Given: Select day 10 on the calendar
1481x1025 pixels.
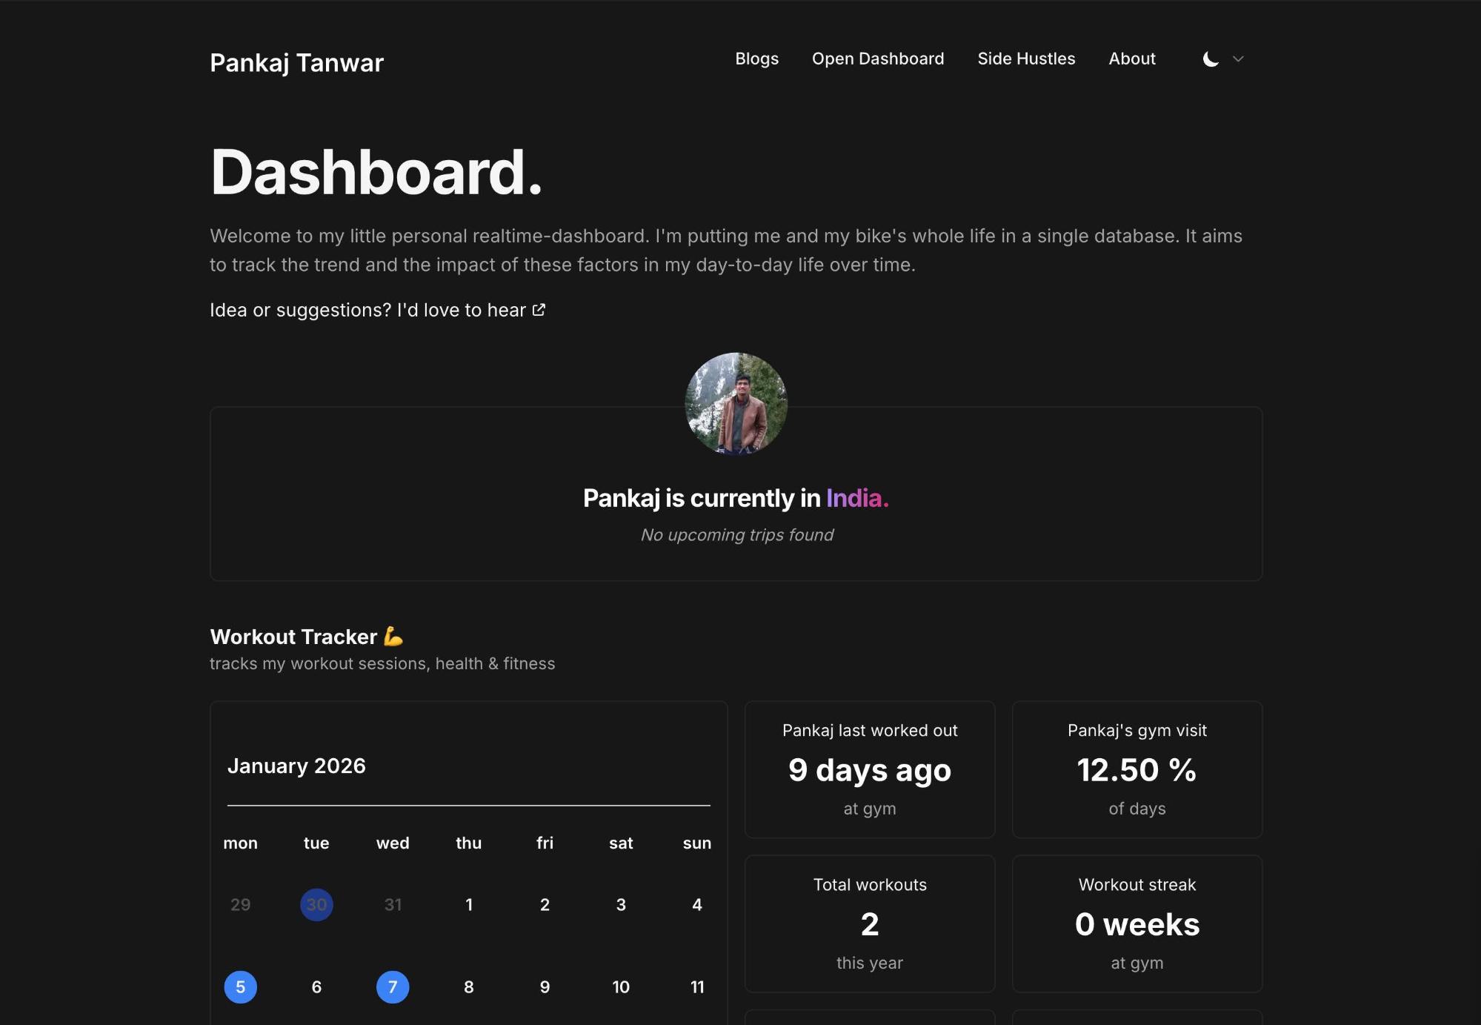Looking at the screenshot, I should [x=621, y=986].
